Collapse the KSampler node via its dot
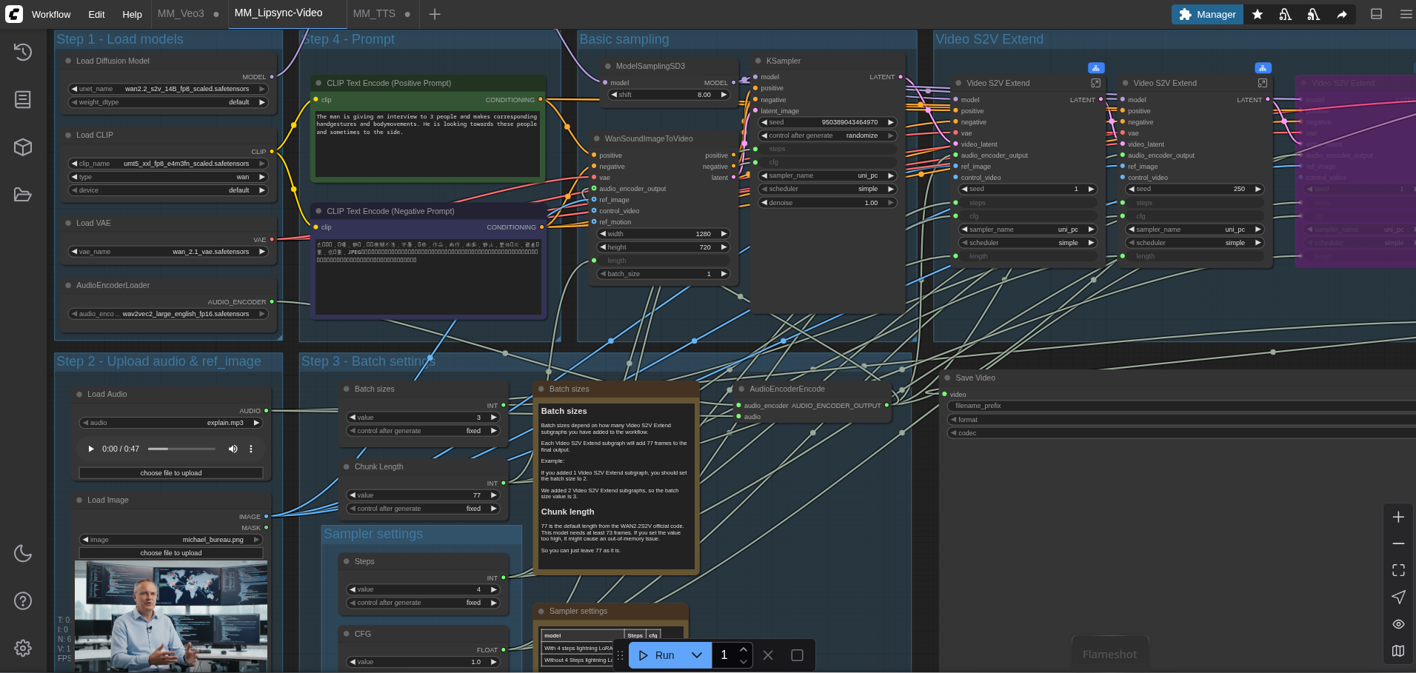 click(x=758, y=61)
